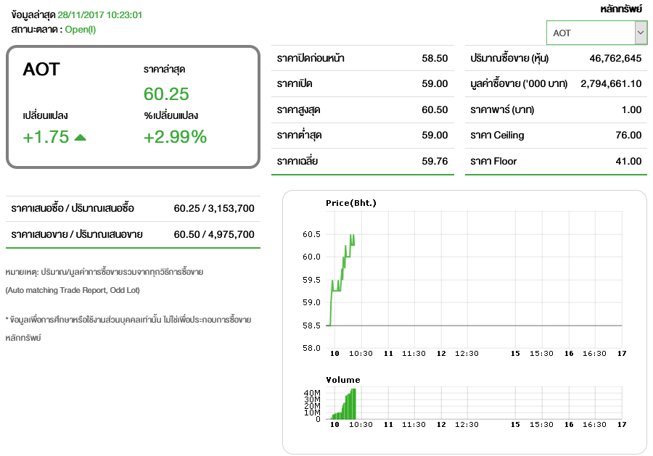Image resolution: width=653 pixels, height=456 pixels.
Task: Click the 16:30 label on volume axis
Action: [594, 425]
